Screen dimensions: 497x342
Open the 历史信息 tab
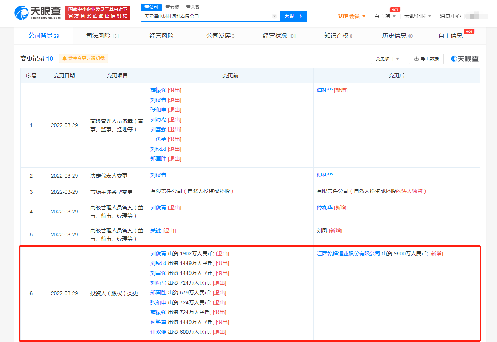click(397, 36)
